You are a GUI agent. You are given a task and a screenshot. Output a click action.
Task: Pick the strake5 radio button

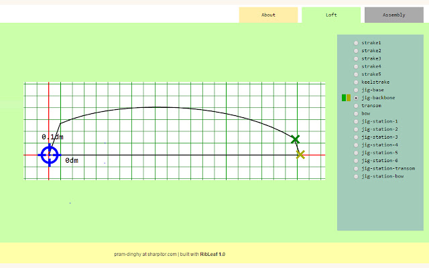(356, 74)
